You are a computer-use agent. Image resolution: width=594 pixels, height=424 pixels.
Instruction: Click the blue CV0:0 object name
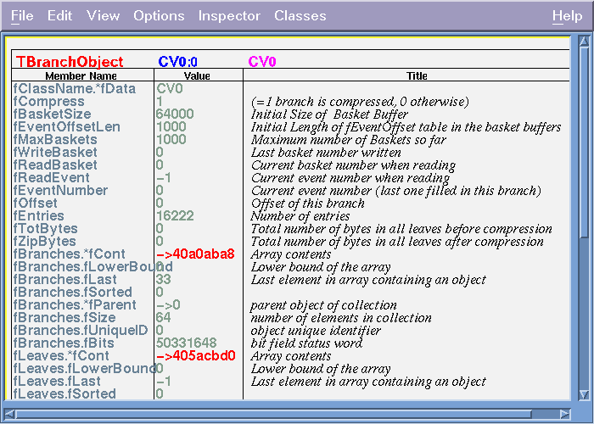[x=178, y=62]
